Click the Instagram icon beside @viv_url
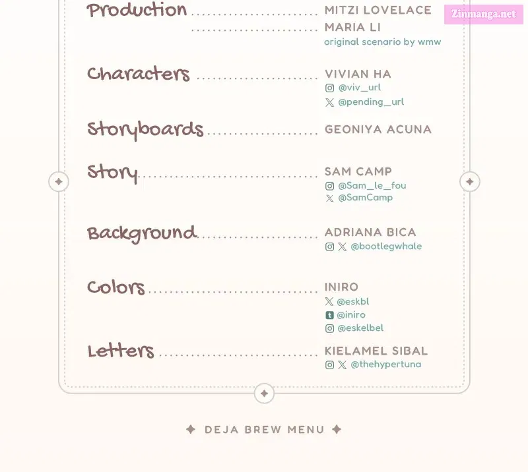The width and height of the screenshot is (528, 472). click(x=329, y=88)
